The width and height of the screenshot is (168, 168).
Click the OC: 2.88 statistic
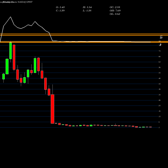pyautogui.click(x=115, y=7)
